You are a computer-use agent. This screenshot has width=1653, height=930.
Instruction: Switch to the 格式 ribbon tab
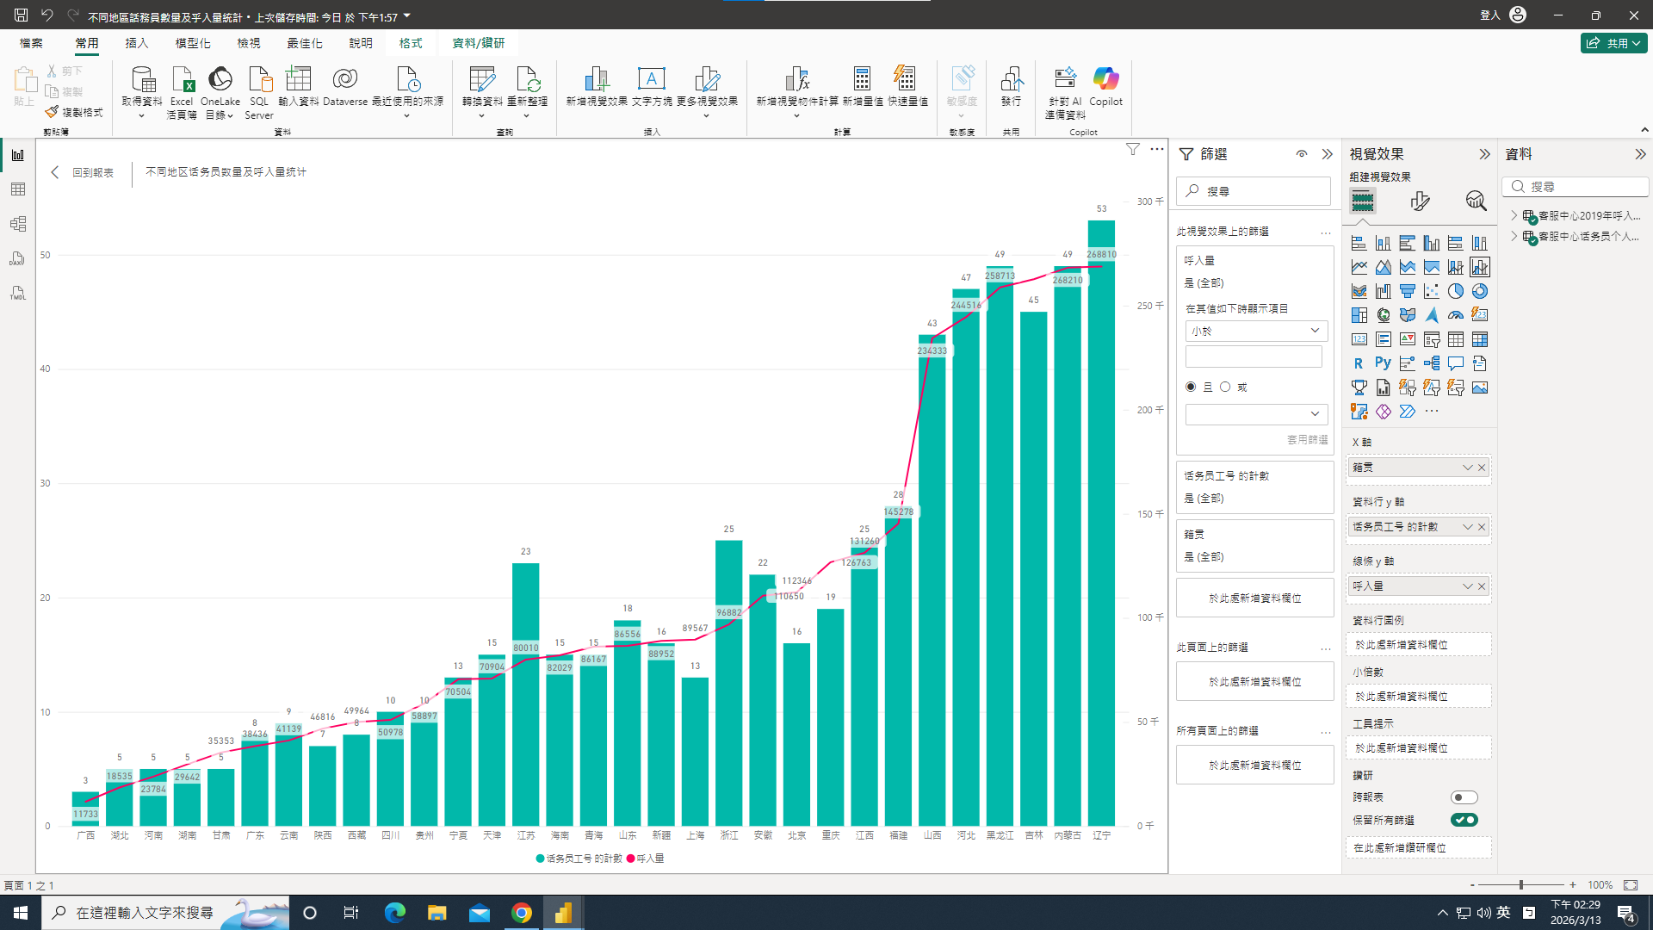coord(411,43)
